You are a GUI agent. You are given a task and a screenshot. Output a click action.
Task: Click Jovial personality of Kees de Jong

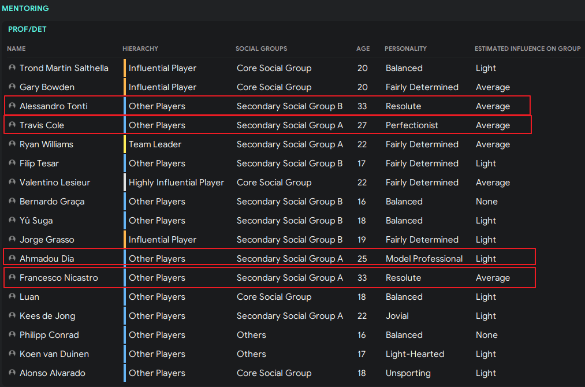[397, 315]
